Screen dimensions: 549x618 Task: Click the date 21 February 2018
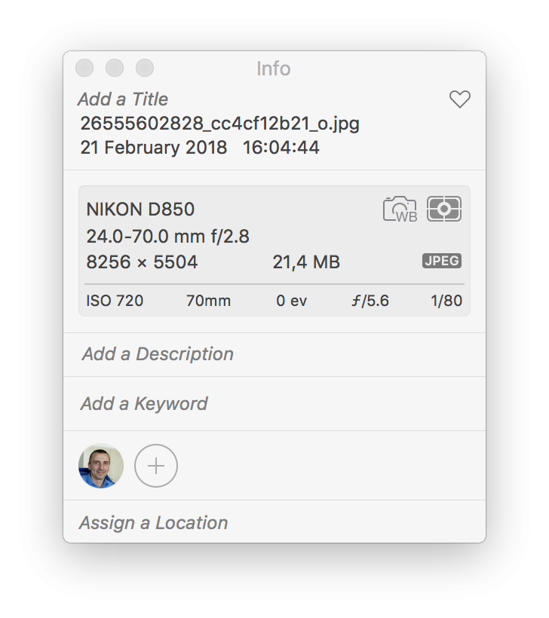click(x=154, y=148)
